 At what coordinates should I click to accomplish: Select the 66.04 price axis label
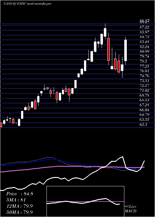pos(144,110)
